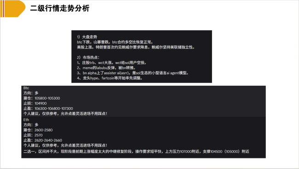Click Btc take profit 106300-106800-107300
Image resolution: width=299 pixels, height=169 pixels.
54,109
